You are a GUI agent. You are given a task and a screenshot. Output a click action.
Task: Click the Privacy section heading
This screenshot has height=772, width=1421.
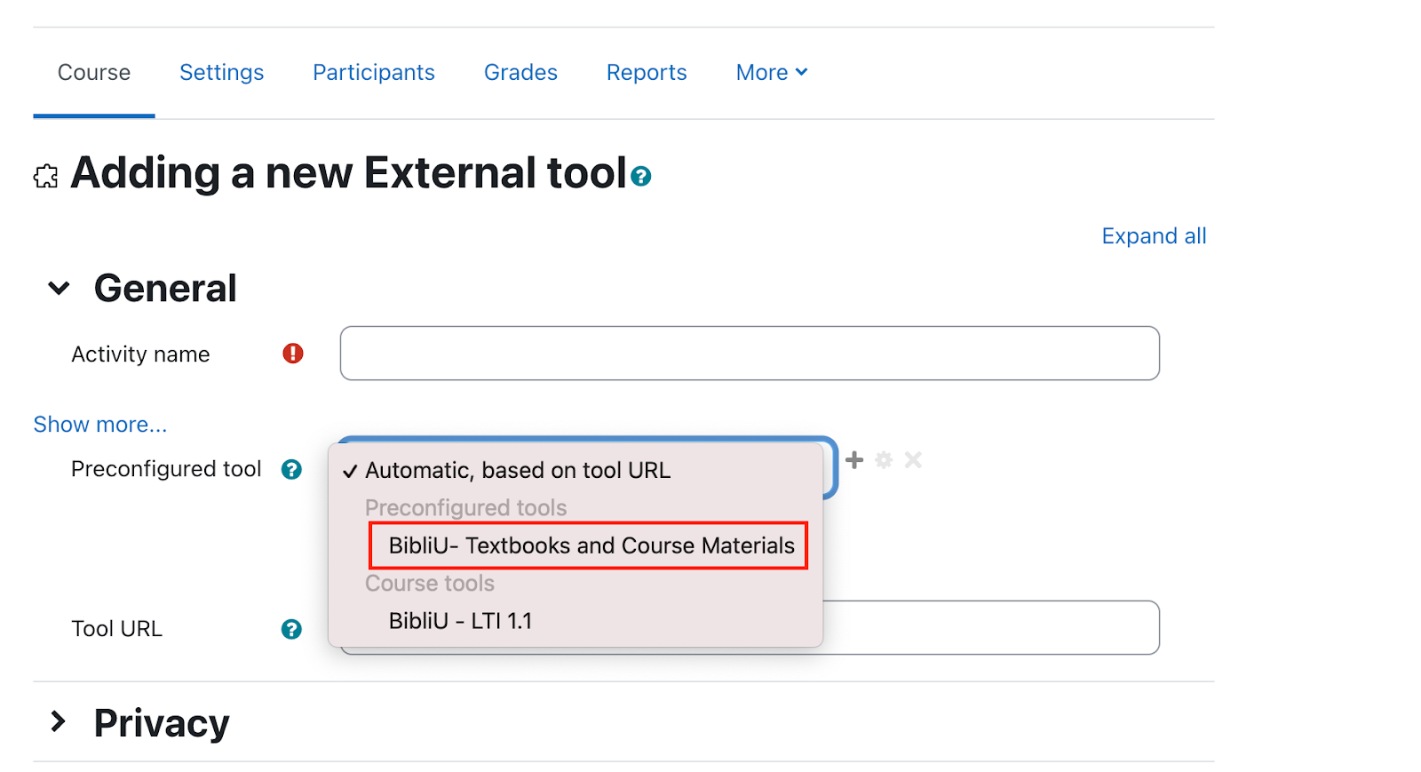pyautogui.click(x=162, y=723)
